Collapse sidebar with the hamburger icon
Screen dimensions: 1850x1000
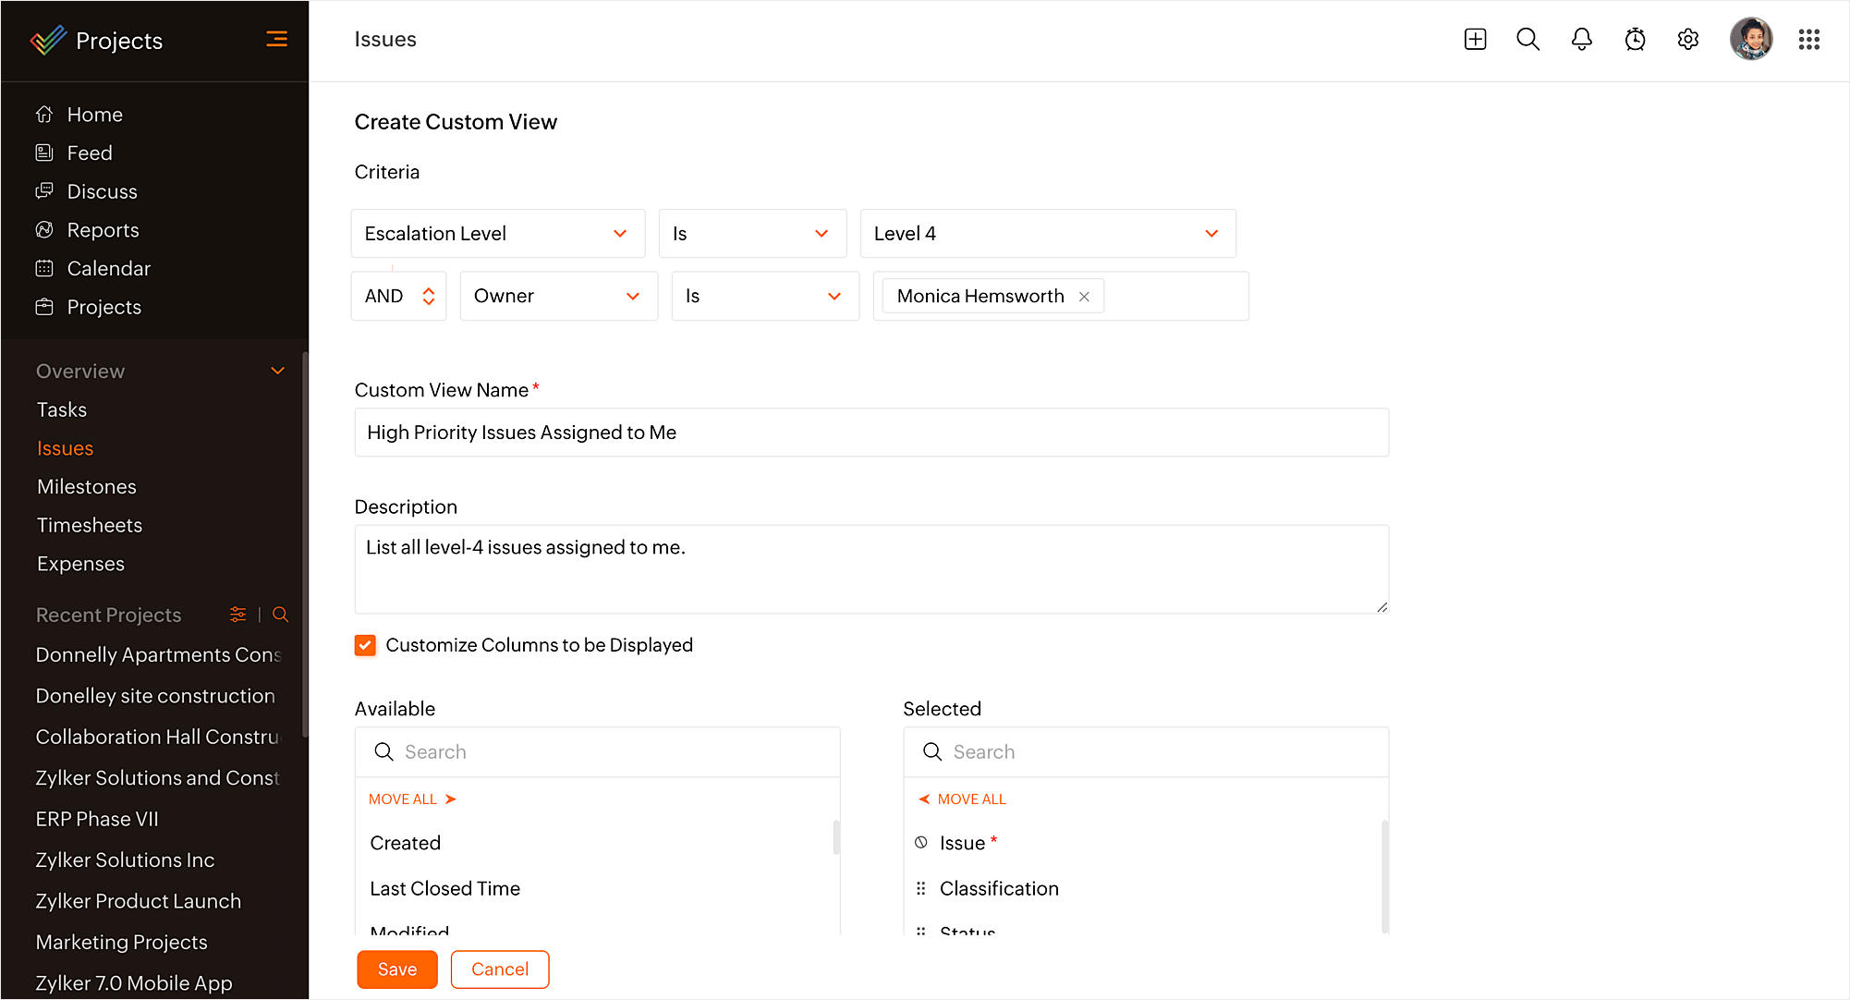point(276,39)
